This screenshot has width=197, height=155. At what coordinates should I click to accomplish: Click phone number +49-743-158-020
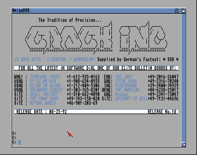tap(83, 99)
